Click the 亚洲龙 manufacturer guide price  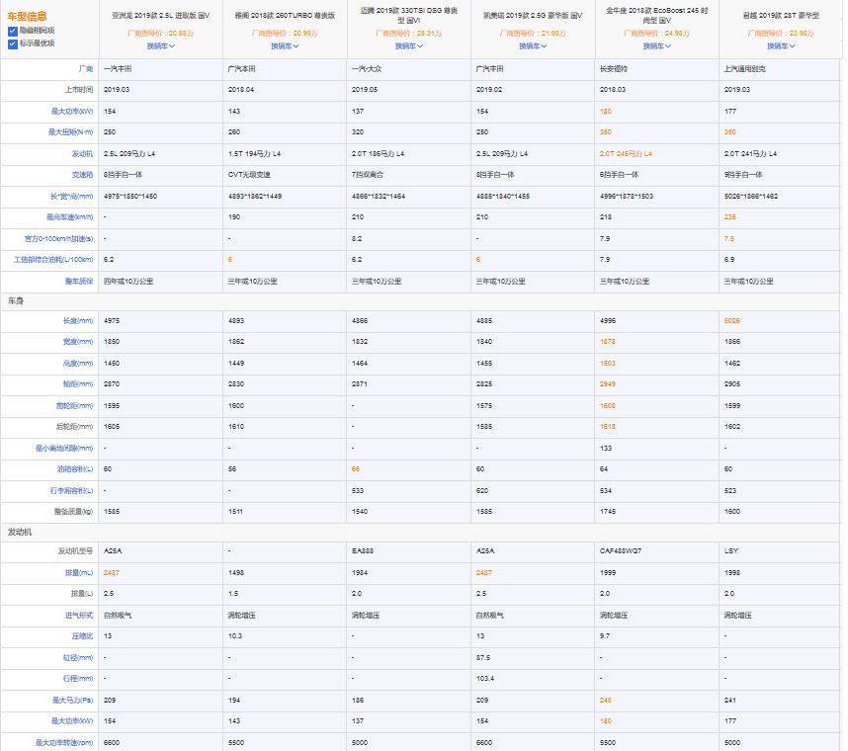161,34
